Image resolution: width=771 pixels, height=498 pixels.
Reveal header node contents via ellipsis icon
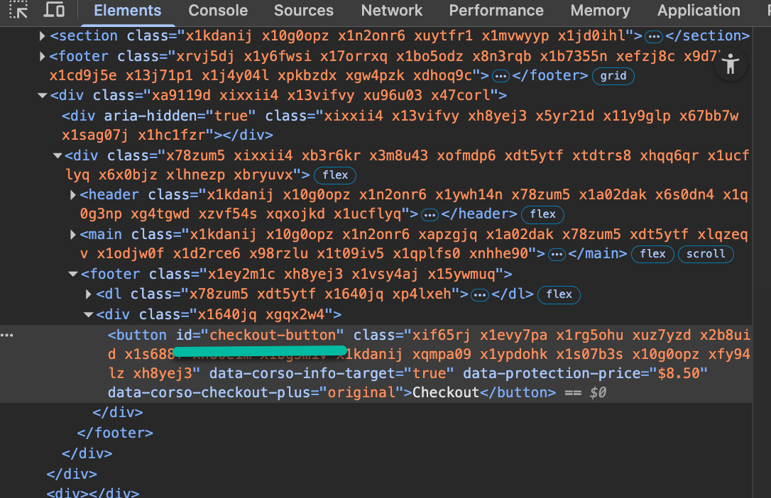[430, 214]
